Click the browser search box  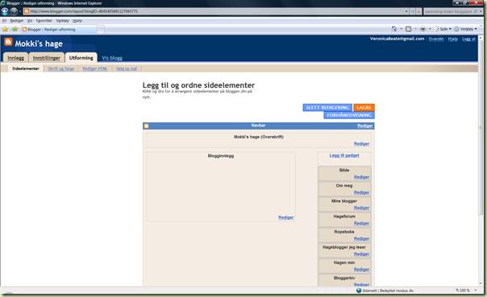(448, 11)
